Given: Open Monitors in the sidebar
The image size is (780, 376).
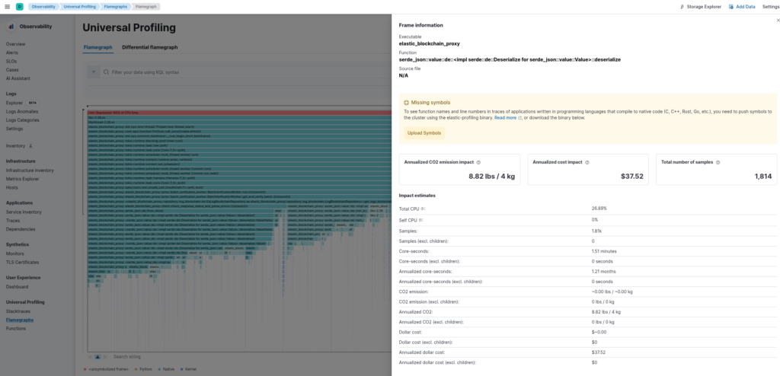Looking at the screenshot, I should pyautogui.click(x=15, y=253).
